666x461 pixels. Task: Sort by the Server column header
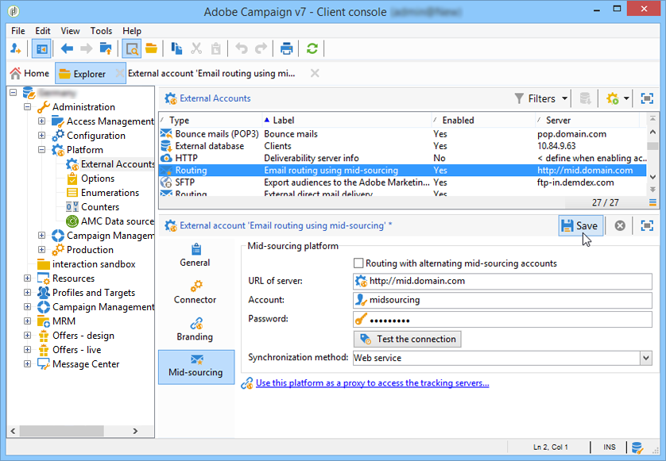point(587,121)
